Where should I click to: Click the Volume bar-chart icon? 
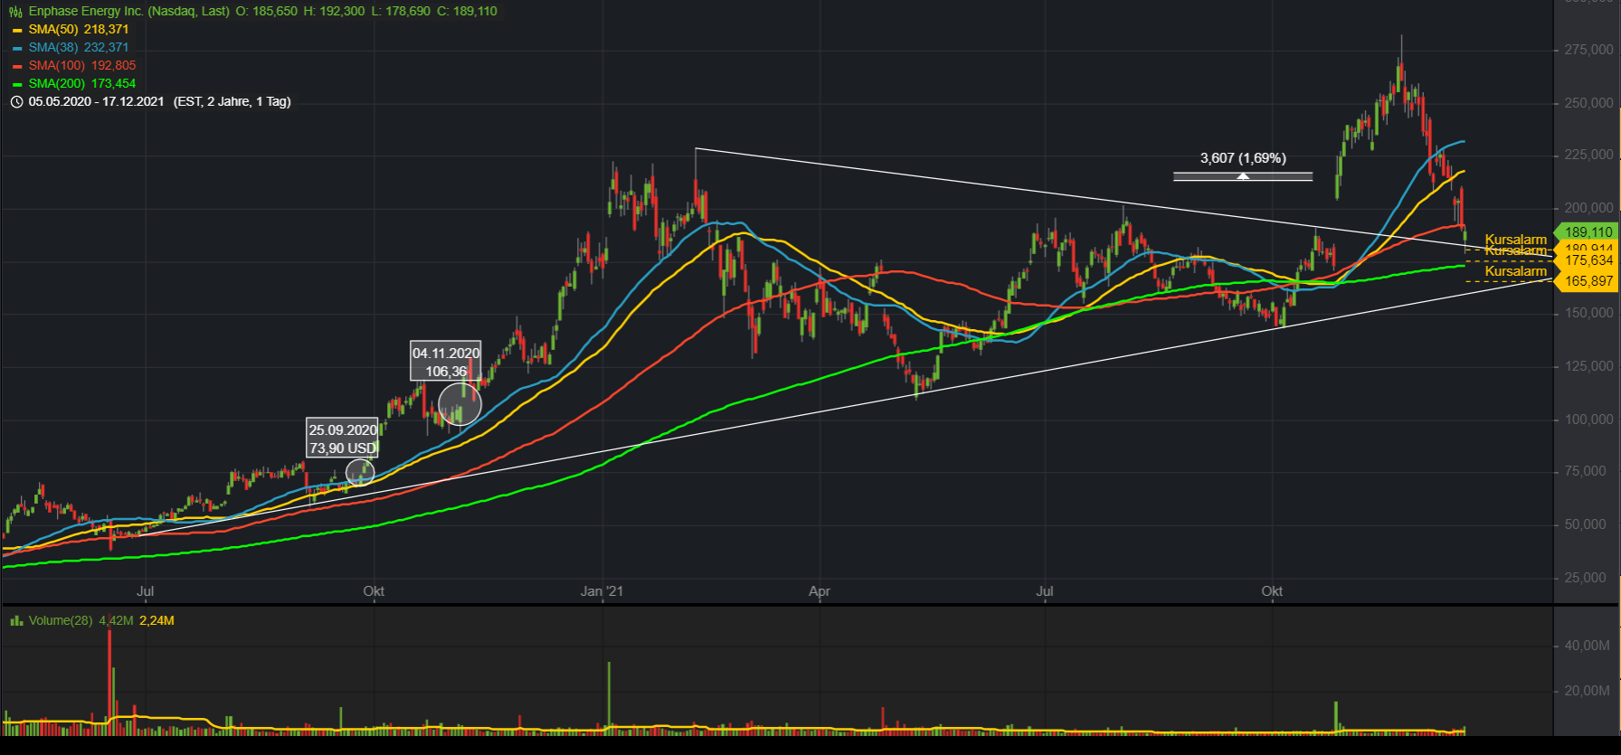(16, 621)
